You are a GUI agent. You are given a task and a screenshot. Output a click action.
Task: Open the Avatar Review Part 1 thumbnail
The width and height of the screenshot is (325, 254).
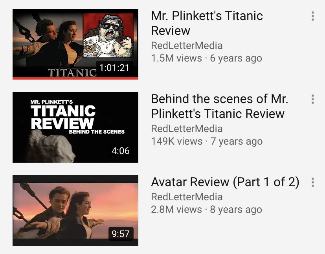(x=75, y=210)
